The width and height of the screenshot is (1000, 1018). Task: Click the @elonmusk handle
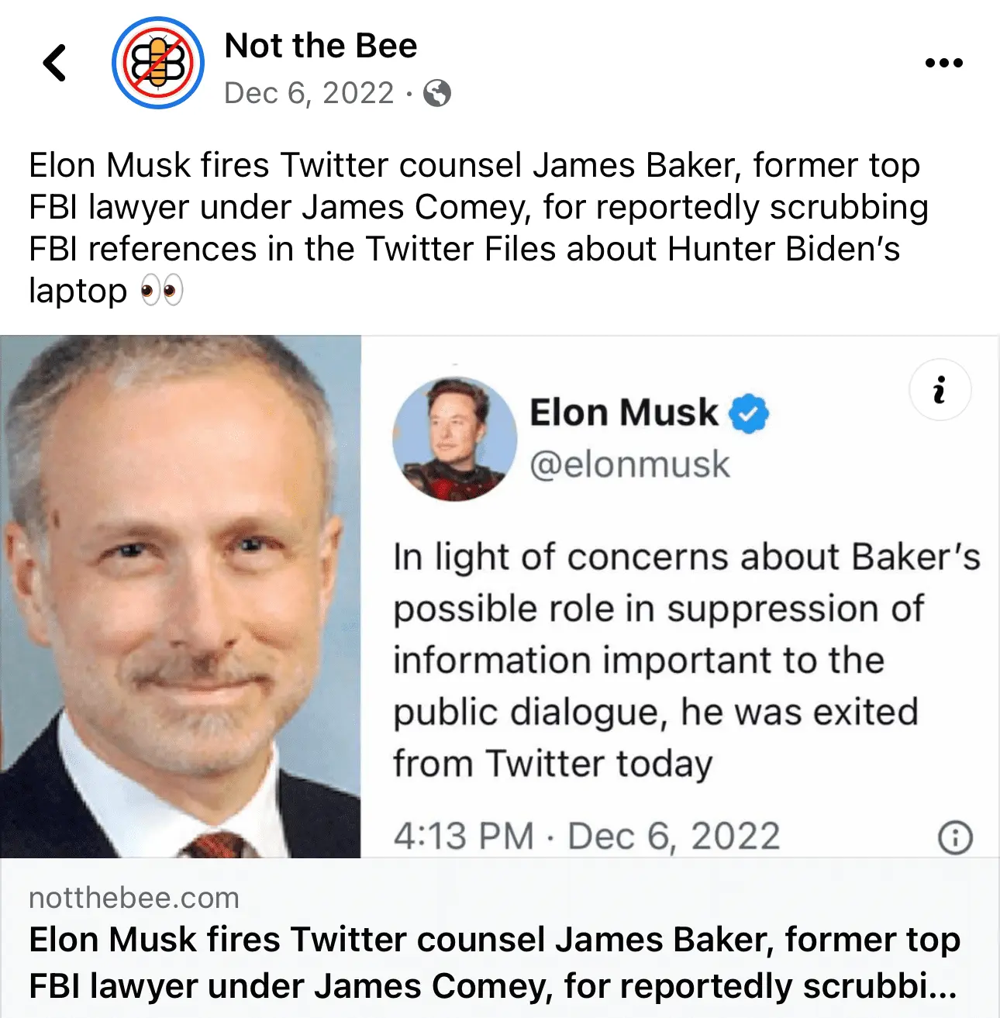tap(629, 464)
